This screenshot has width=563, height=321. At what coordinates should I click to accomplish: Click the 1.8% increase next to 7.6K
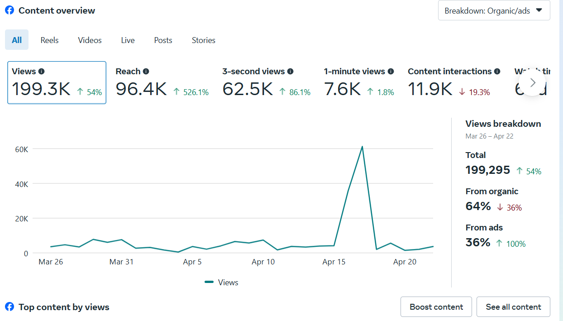pos(380,92)
